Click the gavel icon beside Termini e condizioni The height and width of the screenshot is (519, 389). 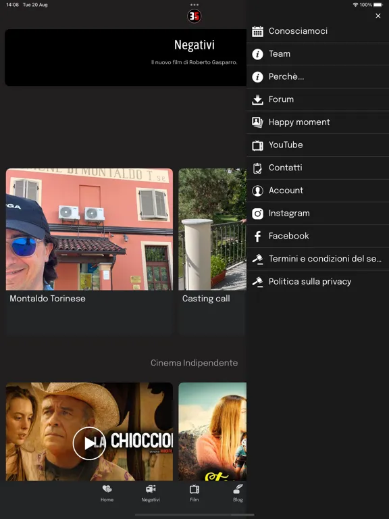(x=257, y=259)
